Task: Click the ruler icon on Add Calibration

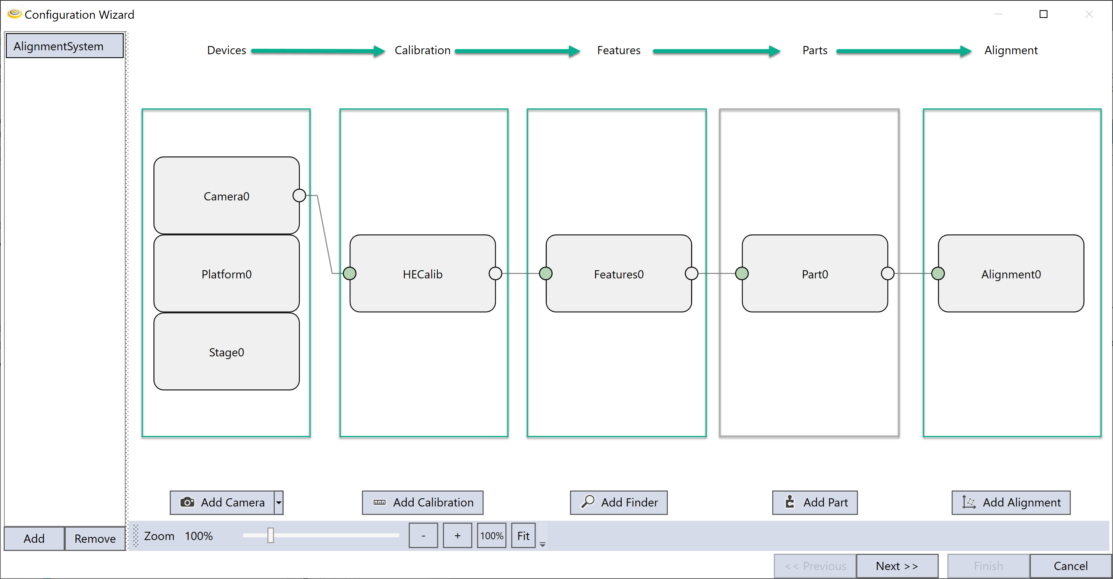Action: [x=379, y=502]
